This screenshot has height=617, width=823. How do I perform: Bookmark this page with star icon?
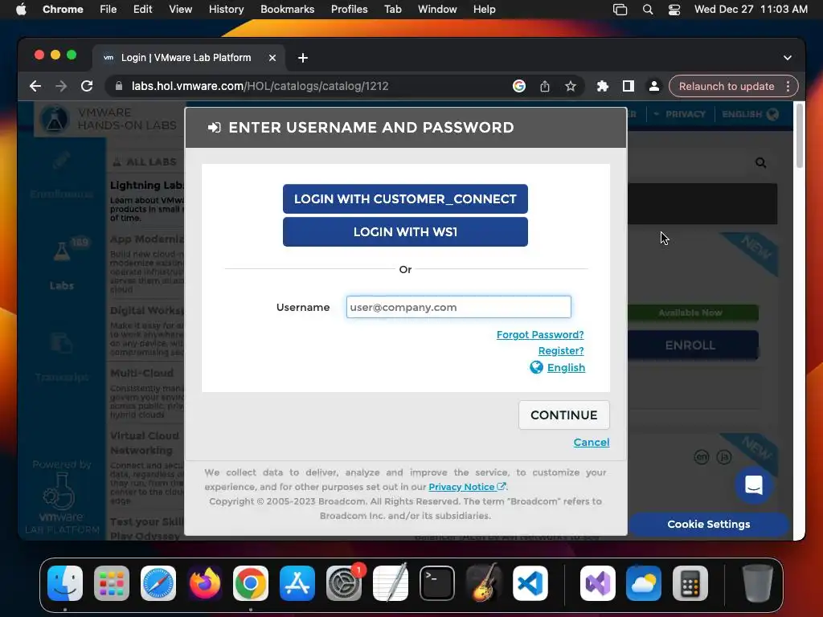point(571,86)
